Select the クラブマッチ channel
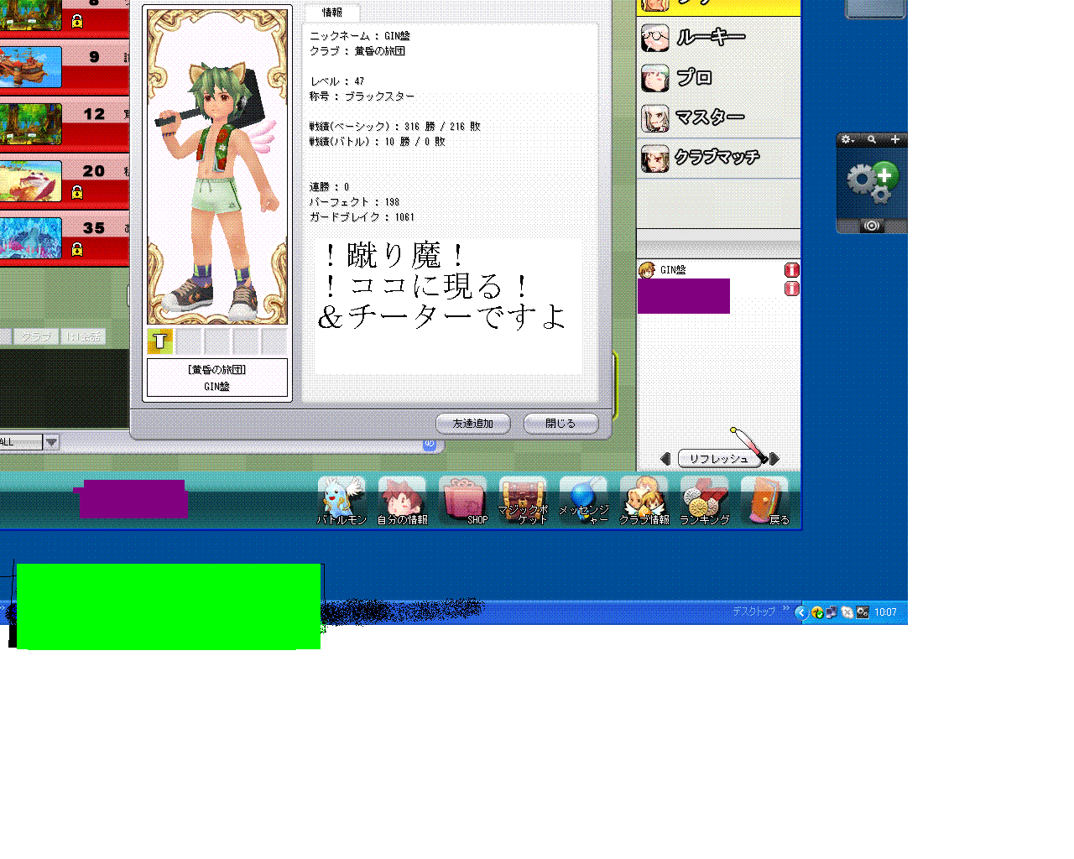Viewport: 1074px width, 859px height. [717, 158]
